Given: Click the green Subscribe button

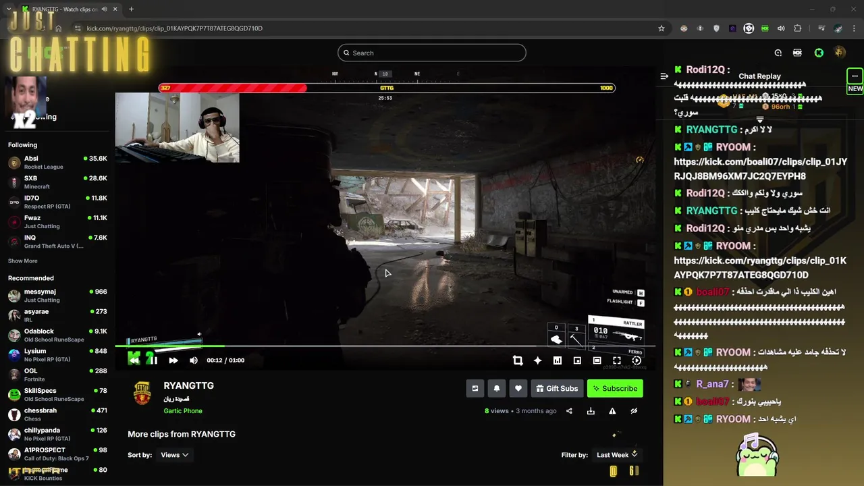Looking at the screenshot, I should [615, 388].
